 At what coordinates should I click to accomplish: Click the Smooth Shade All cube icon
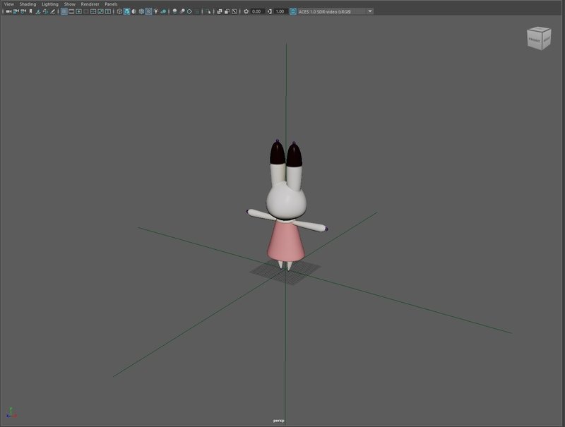pos(127,11)
